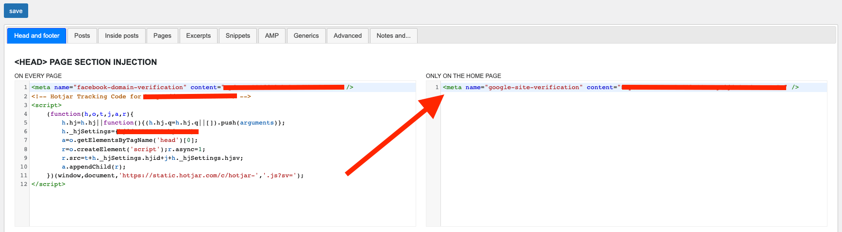Image resolution: width=842 pixels, height=232 pixels.
Task: Click the ONLY ON THE HOME PAGE label
Action: tap(463, 76)
